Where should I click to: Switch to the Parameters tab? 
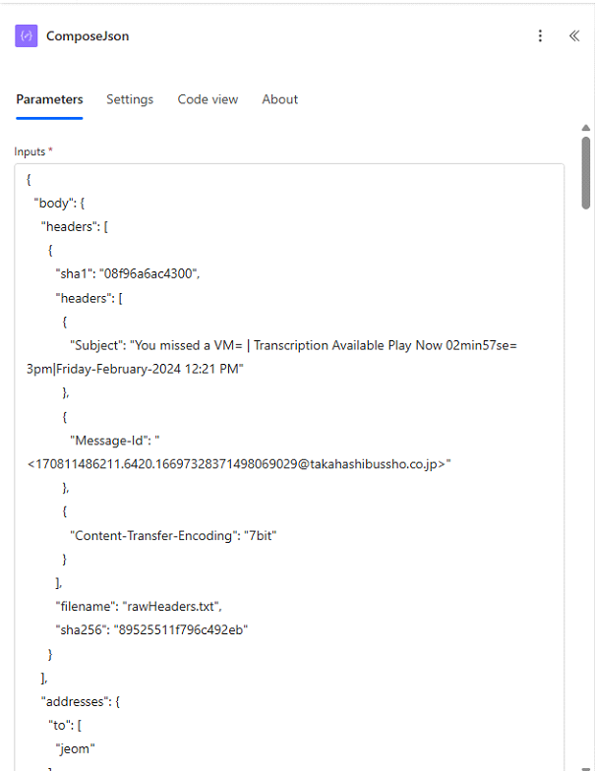click(49, 99)
